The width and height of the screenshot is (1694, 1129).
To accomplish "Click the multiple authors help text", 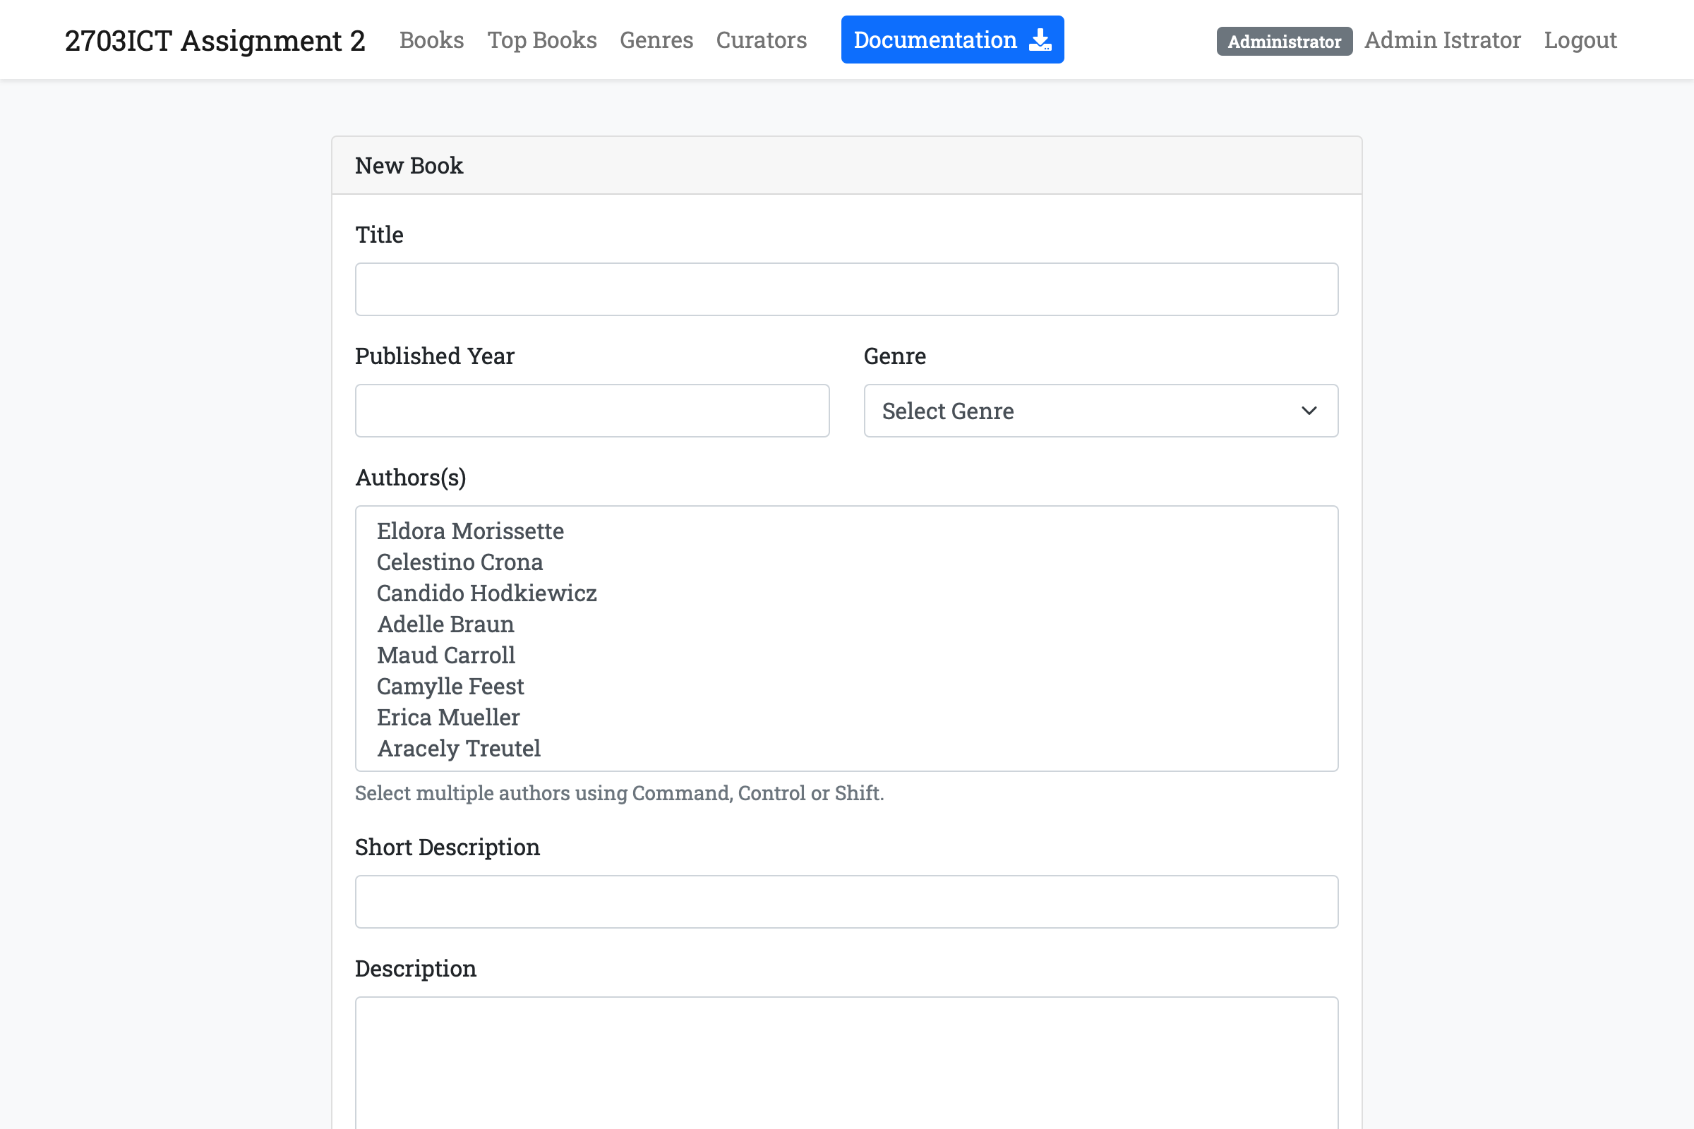I will (x=620, y=792).
